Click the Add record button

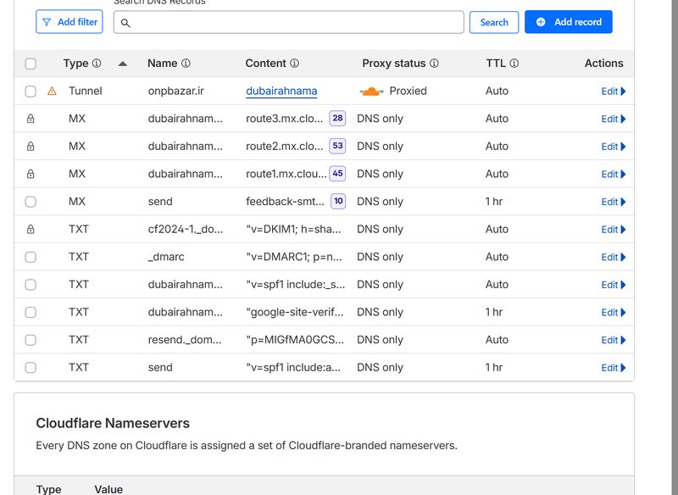[568, 22]
